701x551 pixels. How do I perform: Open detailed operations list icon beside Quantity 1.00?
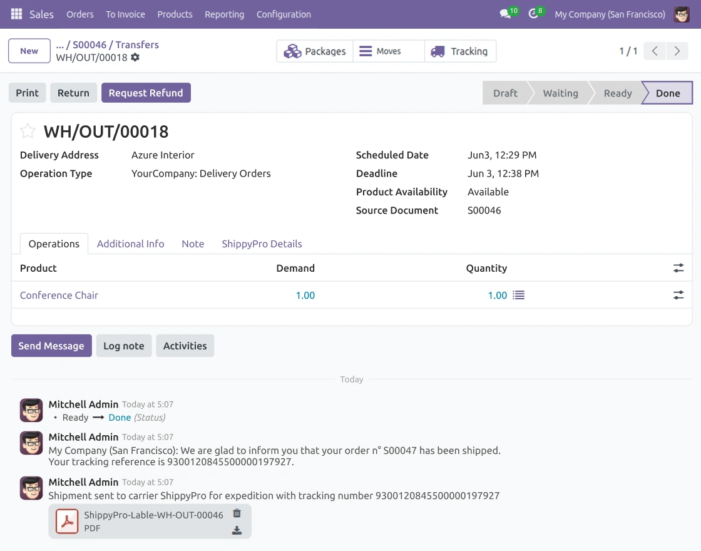tap(519, 295)
